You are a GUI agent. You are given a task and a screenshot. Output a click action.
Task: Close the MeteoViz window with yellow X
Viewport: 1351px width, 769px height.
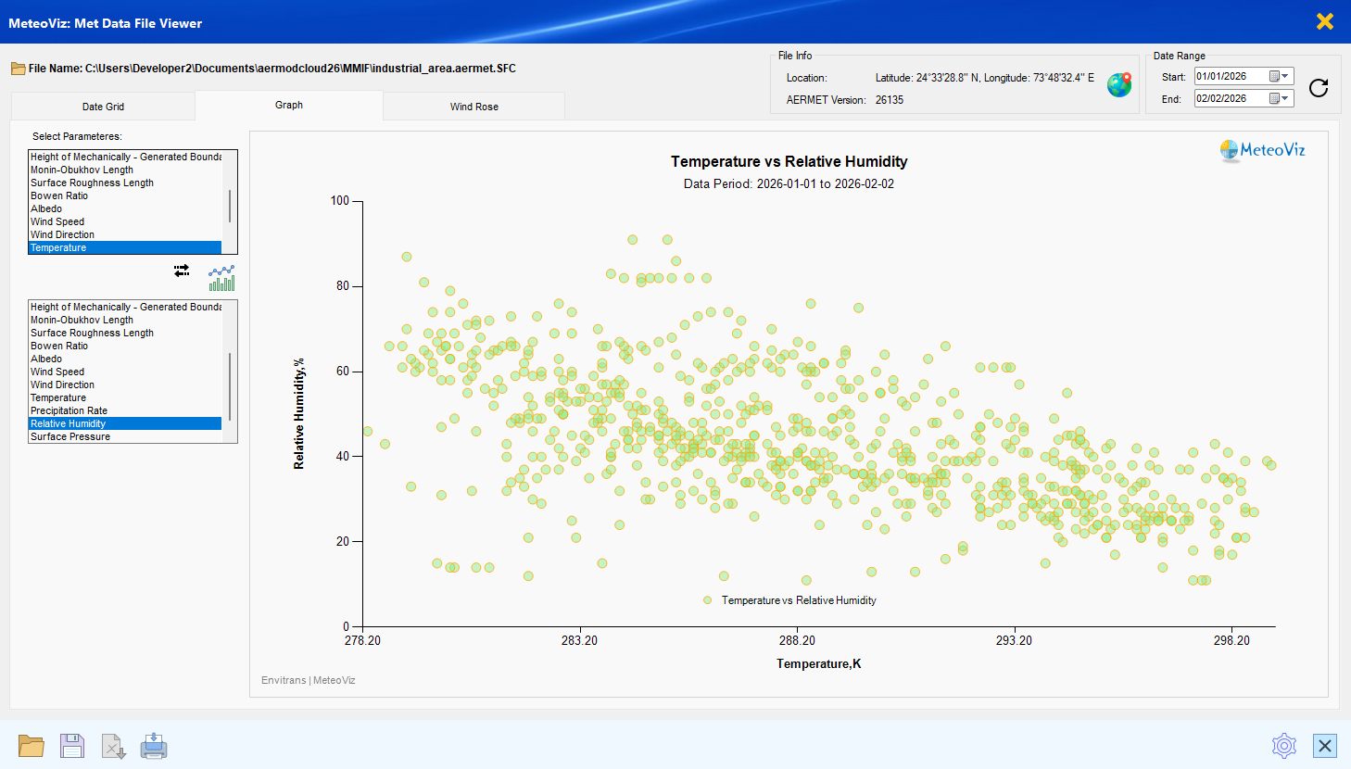(1325, 21)
